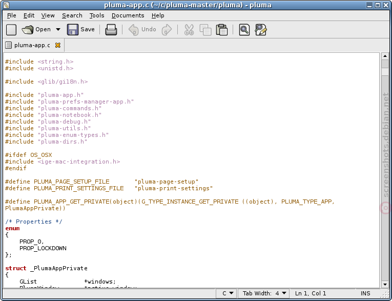Viewport: 392px width, 301px height.
Task: Click the Open label in the toolbar
Action: coord(43,30)
